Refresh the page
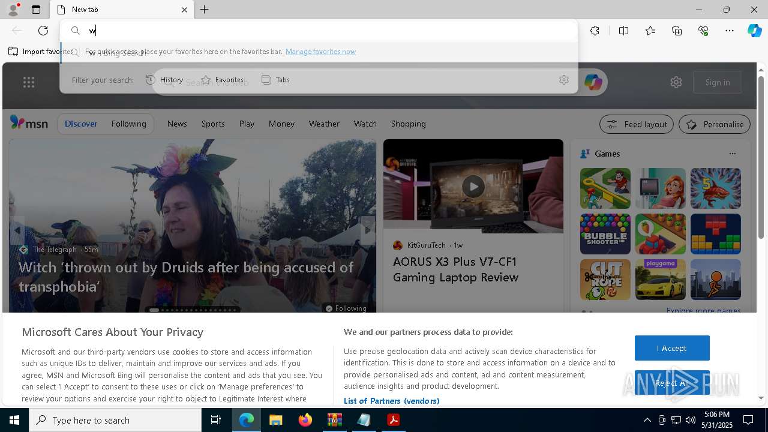This screenshot has height=432, width=768. pyautogui.click(x=43, y=31)
